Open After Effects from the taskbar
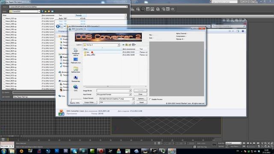274x154 pixels. pyautogui.click(x=66, y=151)
